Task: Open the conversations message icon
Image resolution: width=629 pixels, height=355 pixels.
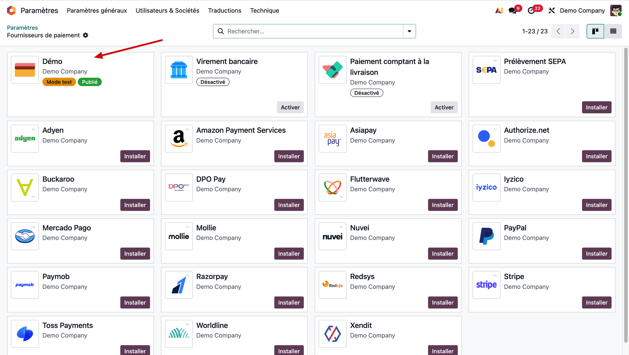Action: [x=512, y=10]
